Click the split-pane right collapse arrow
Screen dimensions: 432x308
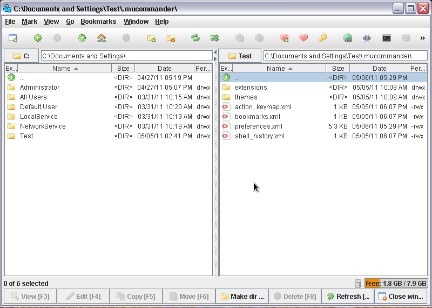coord(215,59)
